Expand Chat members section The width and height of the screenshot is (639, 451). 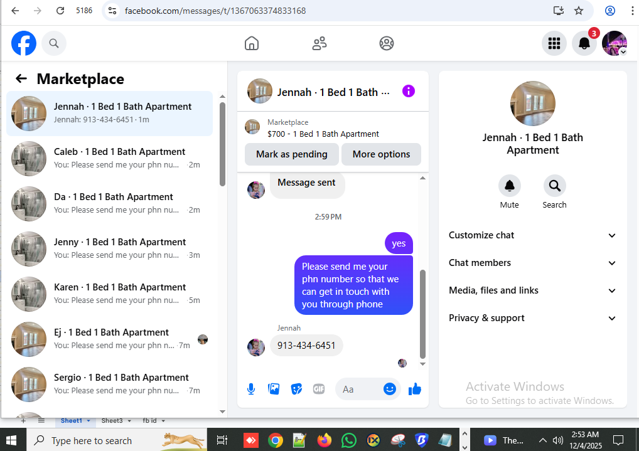(532, 263)
